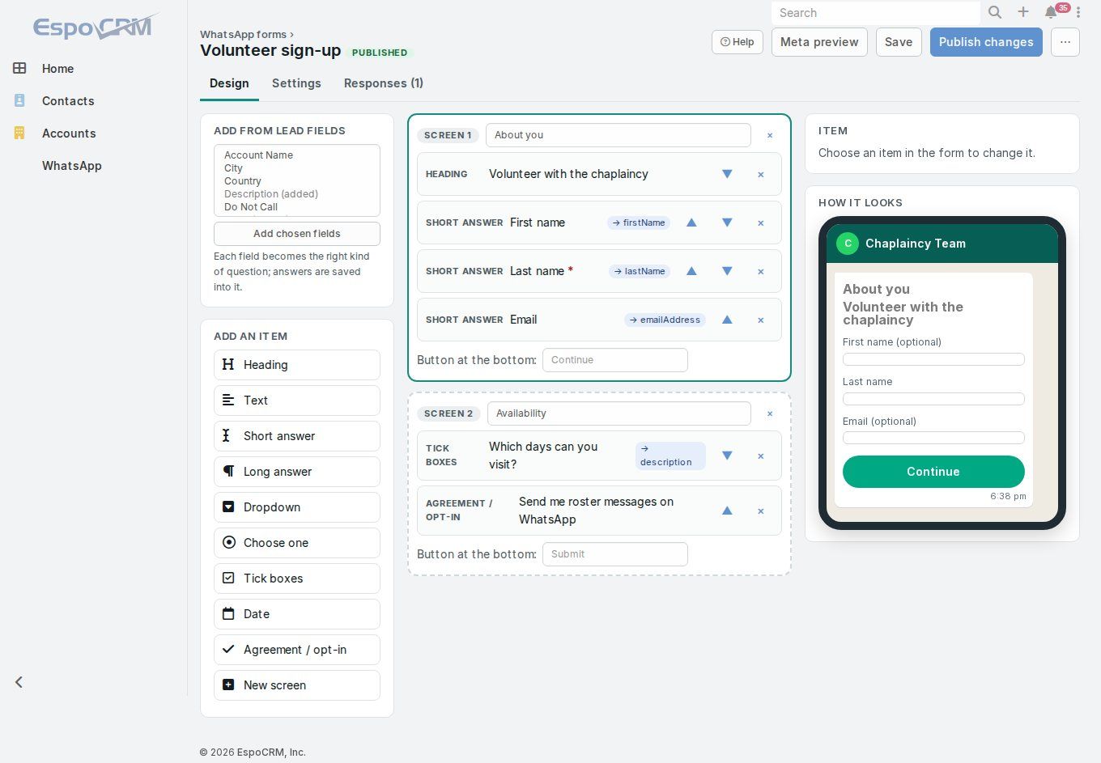Move Last name question down
This screenshot has height=763, width=1101.
pyautogui.click(x=727, y=271)
